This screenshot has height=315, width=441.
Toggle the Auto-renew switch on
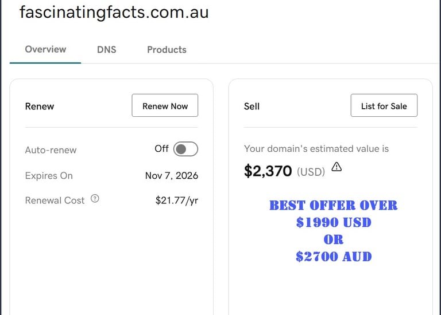(185, 149)
